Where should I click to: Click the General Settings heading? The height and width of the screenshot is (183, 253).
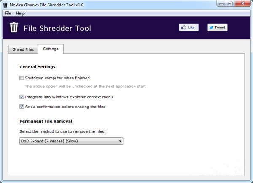pyautogui.click(x=38, y=67)
